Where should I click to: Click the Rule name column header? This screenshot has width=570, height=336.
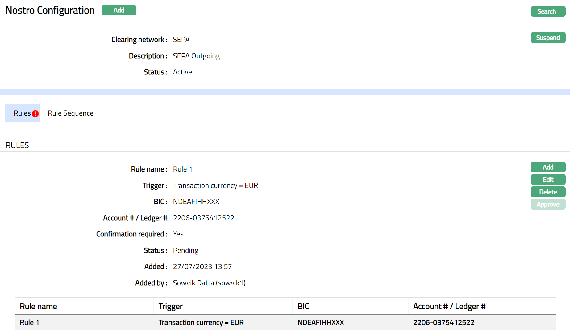pos(39,306)
